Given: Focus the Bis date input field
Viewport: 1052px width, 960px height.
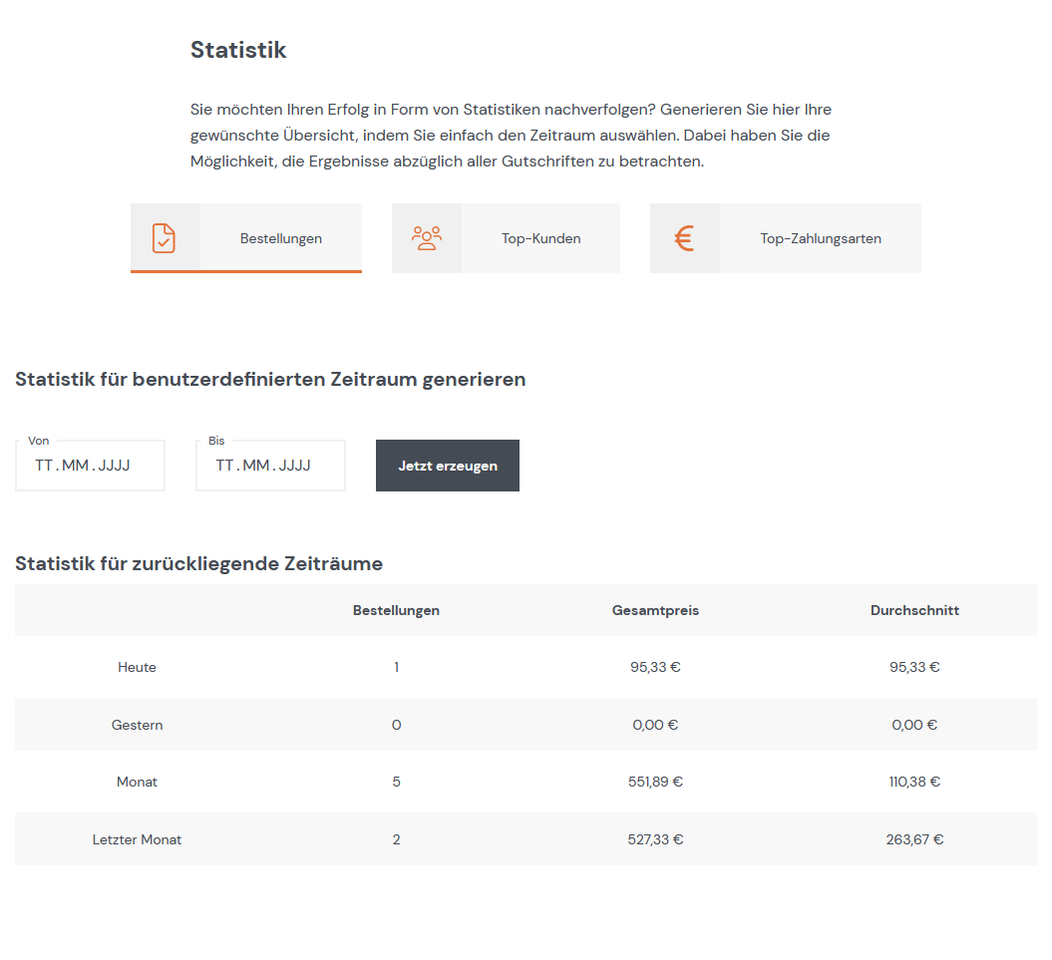Looking at the screenshot, I should tap(270, 466).
